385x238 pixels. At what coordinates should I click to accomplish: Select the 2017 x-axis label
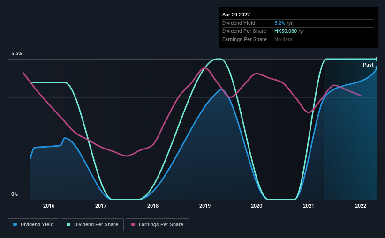101,206
